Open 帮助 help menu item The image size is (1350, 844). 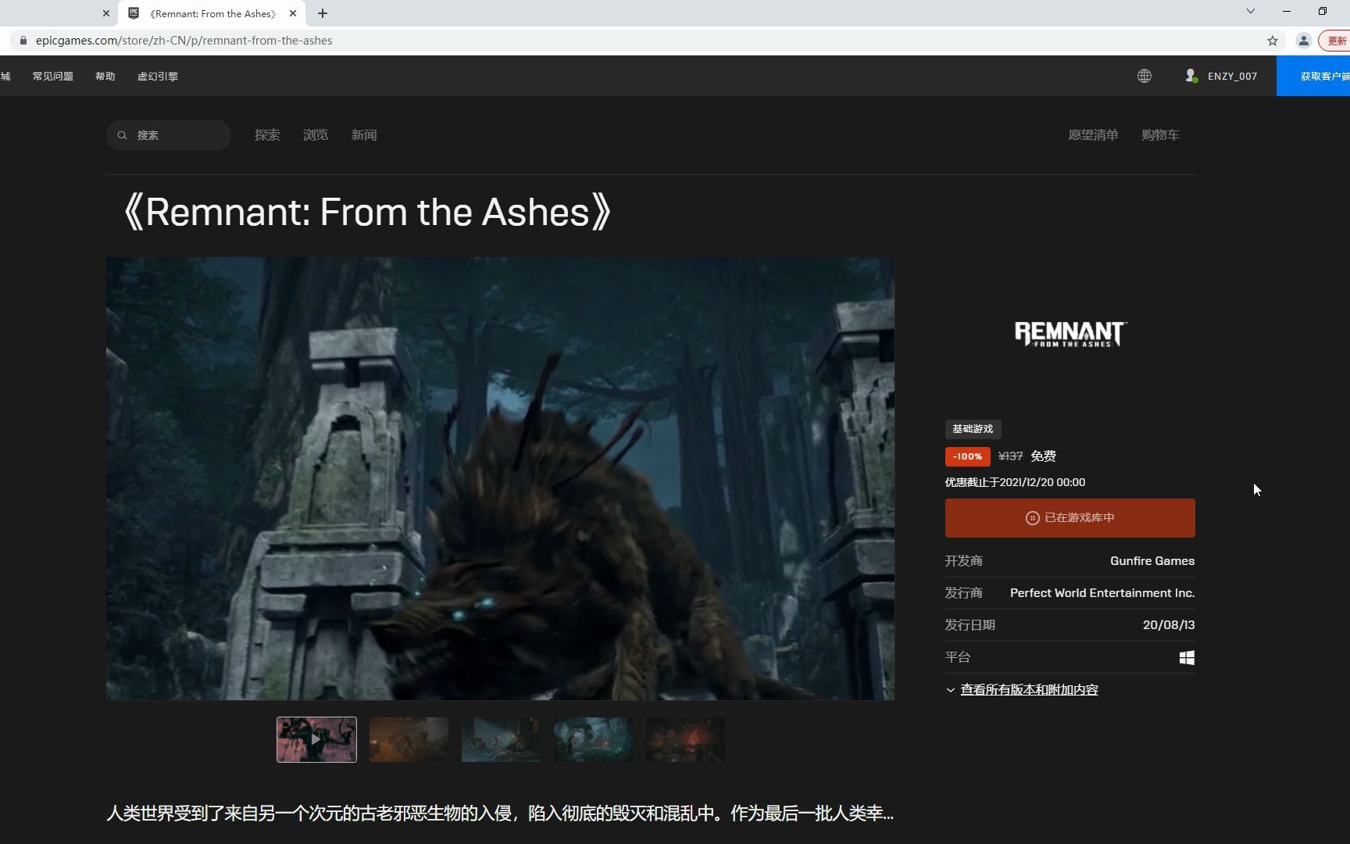(x=105, y=76)
